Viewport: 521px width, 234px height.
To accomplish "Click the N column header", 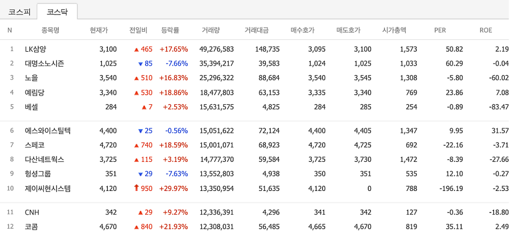I will click(10, 30).
